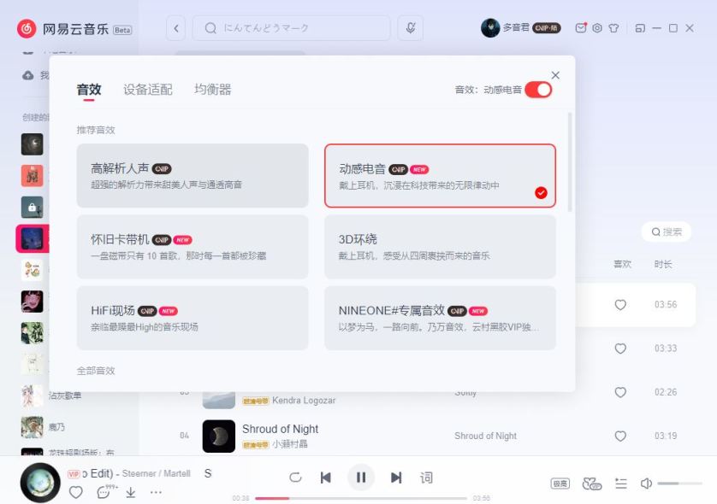Adjust the volume slider
The height and width of the screenshot is (504, 717).
point(679,483)
